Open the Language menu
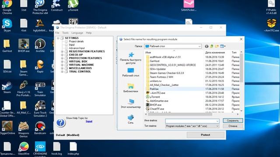Viewport: 280px width, 157px height. pyautogui.click(x=77, y=33)
